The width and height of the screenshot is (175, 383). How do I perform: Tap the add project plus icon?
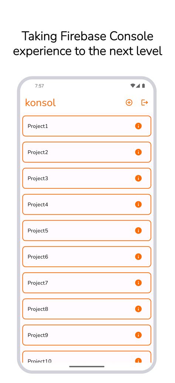129,103
